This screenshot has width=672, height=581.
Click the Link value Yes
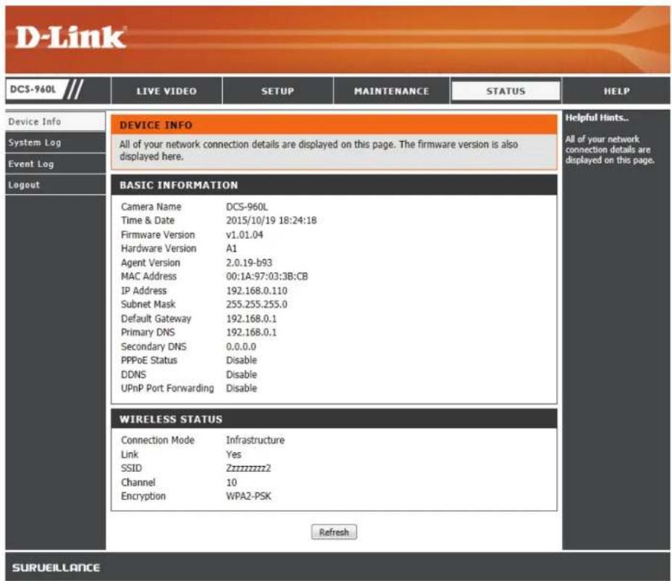234,454
